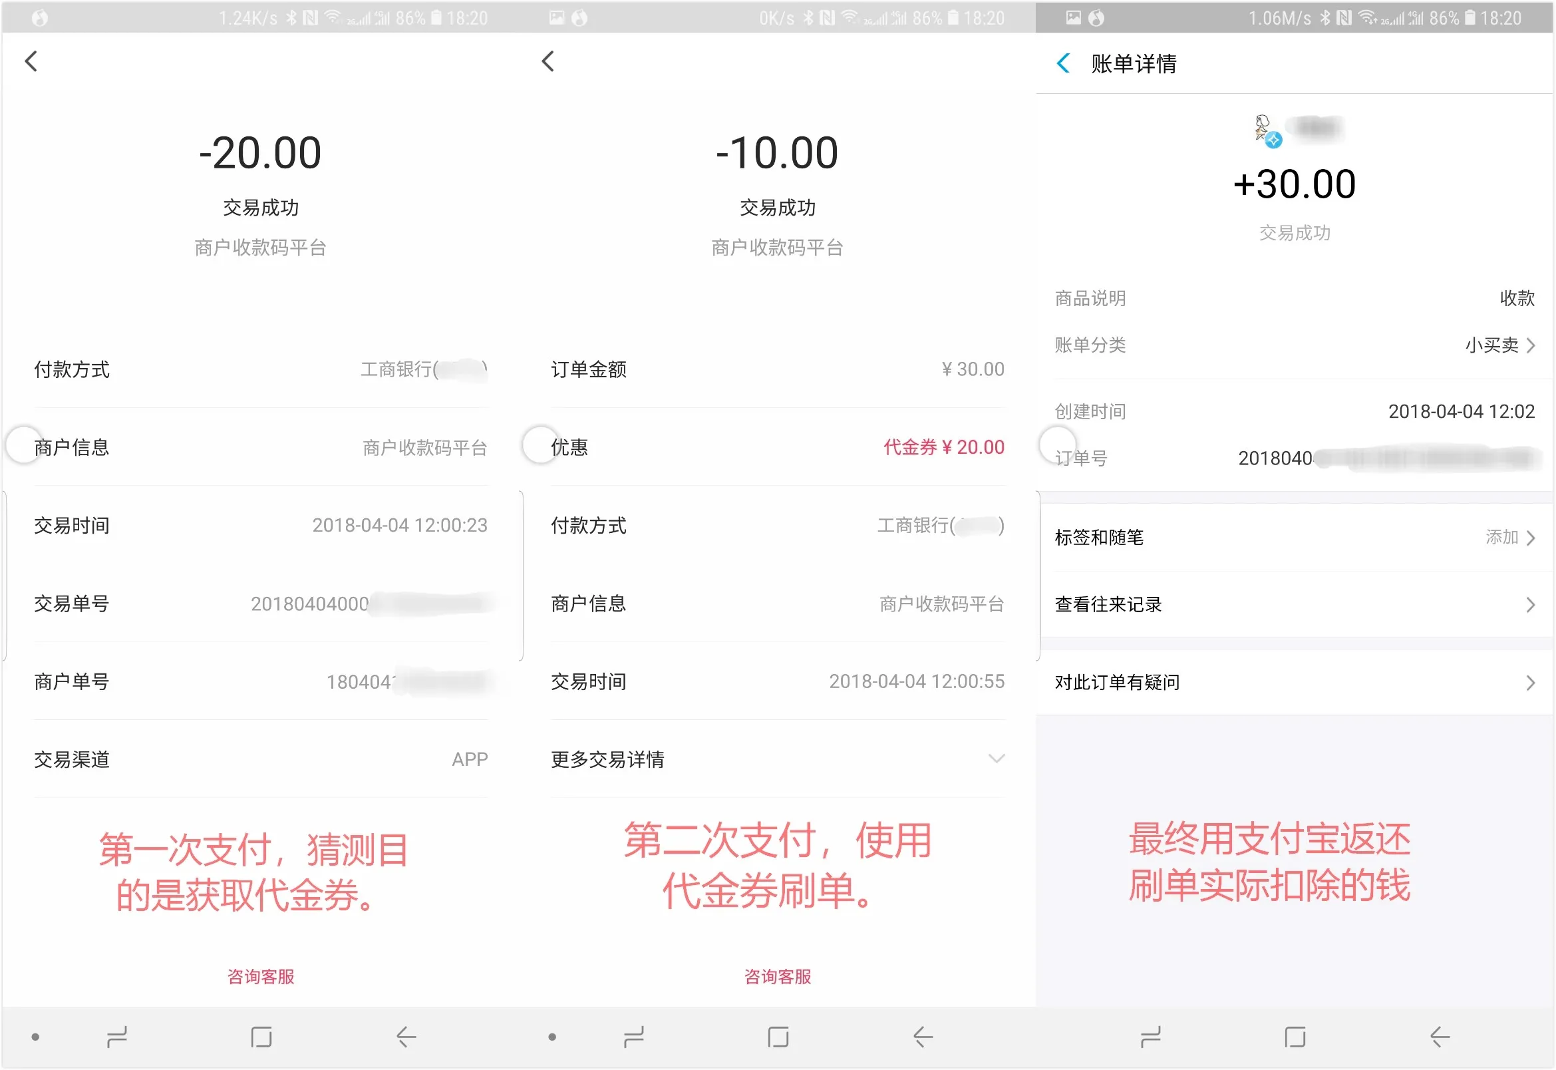Tap blue back arrow beside 账单详情
The image size is (1556, 1070).
click(1063, 63)
